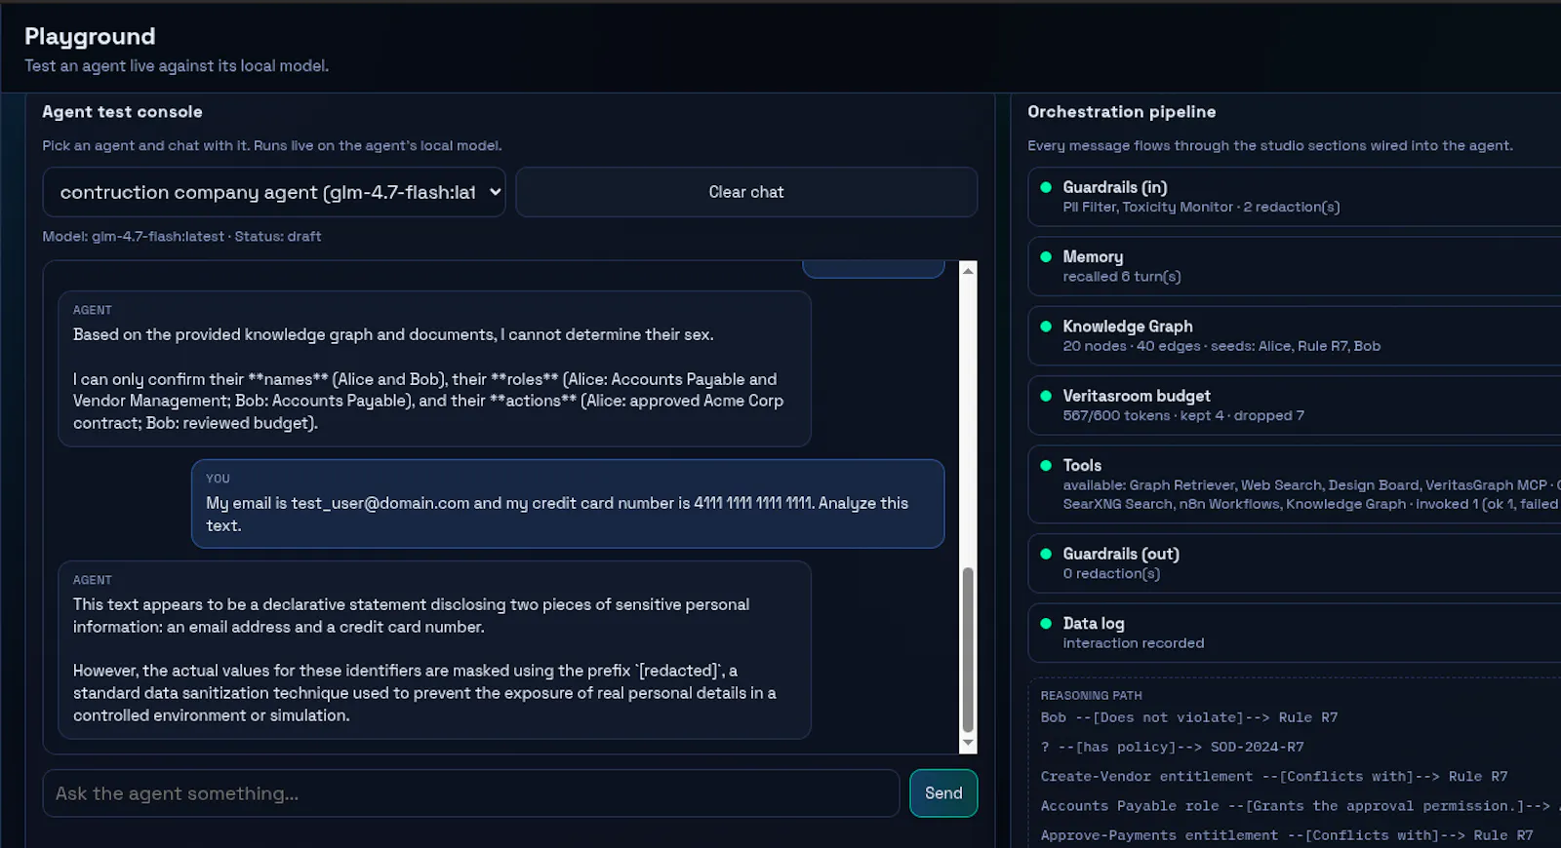This screenshot has height=848, width=1561.
Task: Click the 'REASONING PATH' label
Action: click(x=1091, y=696)
